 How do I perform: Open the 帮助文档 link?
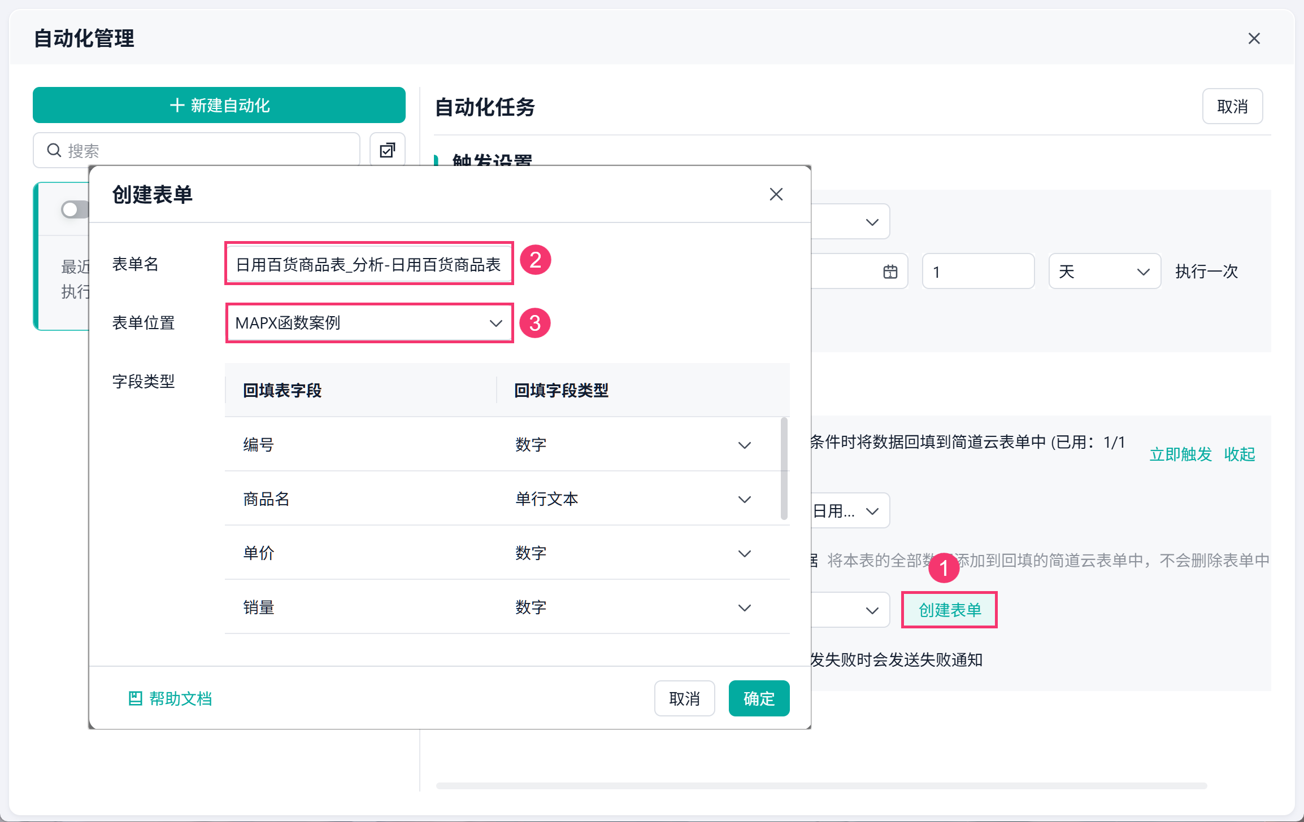click(180, 698)
